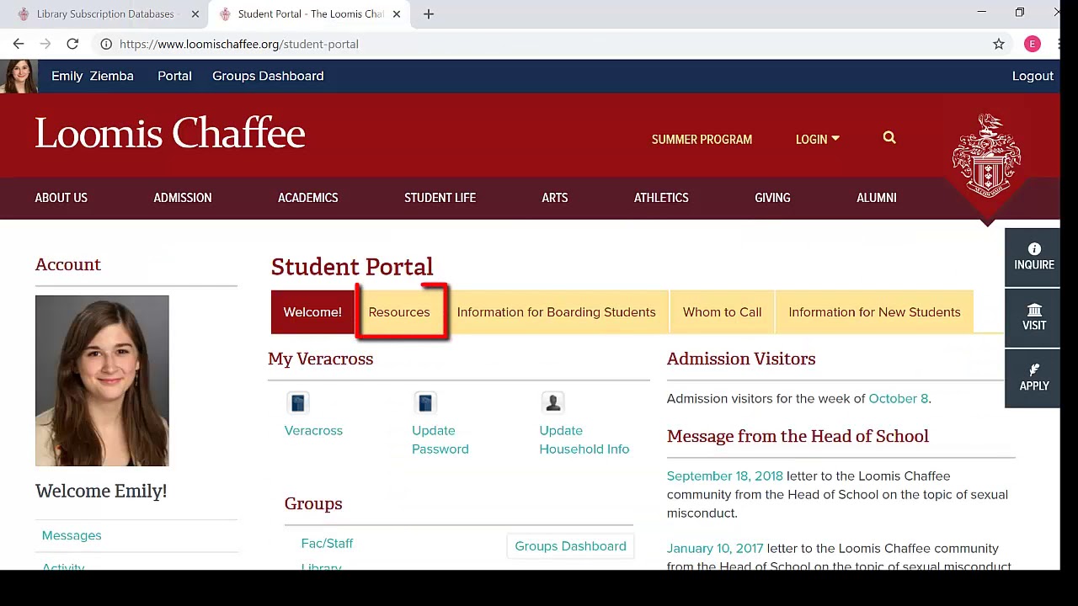Screen dimensions: 1078x606
Task: Open Messages in the Account sidebar
Action: pyautogui.click(x=72, y=535)
